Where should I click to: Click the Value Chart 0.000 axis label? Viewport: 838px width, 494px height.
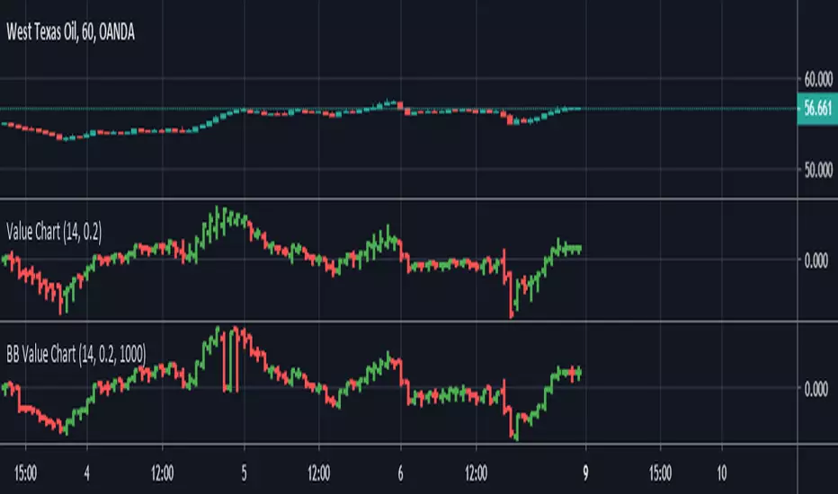[816, 260]
